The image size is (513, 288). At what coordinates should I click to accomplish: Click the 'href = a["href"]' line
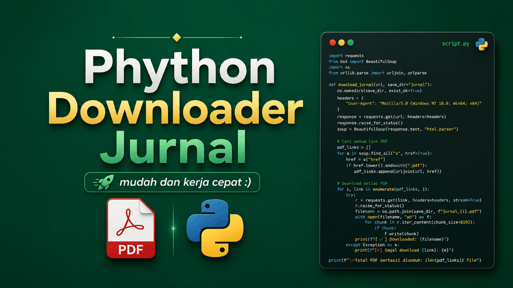point(365,159)
